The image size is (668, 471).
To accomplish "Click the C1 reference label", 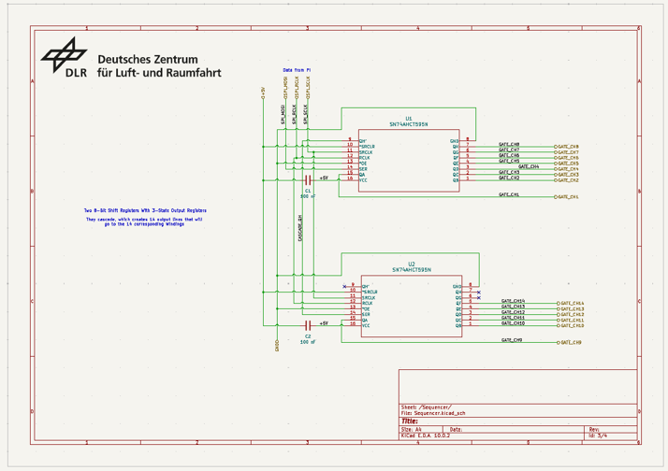I will [x=308, y=191].
